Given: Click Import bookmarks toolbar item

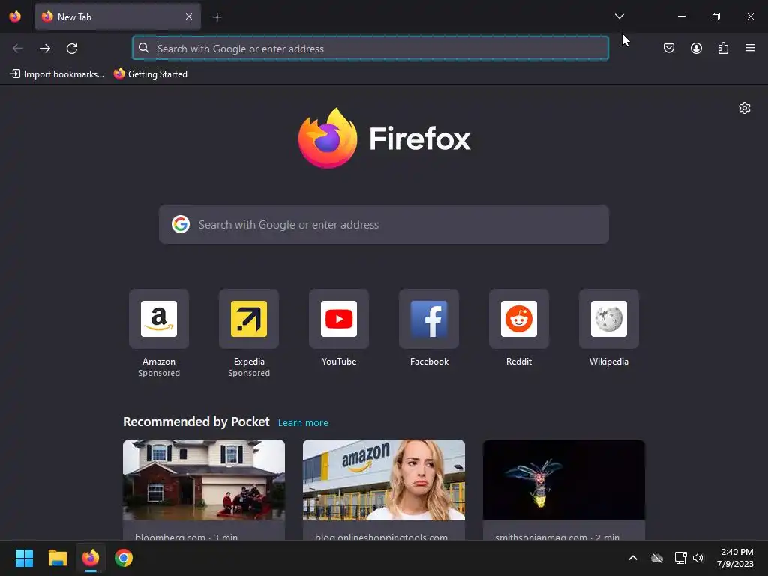Looking at the screenshot, I should (57, 74).
